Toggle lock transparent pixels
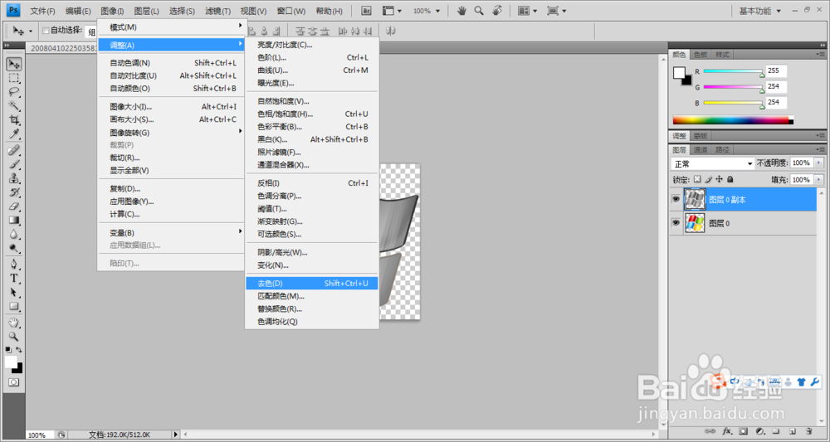The width and height of the screenshot is (830, 442). pyautogui.click(x=697, y=179)
